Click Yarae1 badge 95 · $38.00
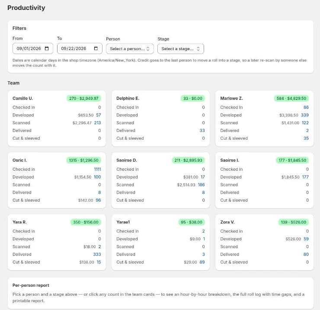Image resolution: width=320 pixels, height=310 pixels. pyautogui.click(x=192, y=222)
